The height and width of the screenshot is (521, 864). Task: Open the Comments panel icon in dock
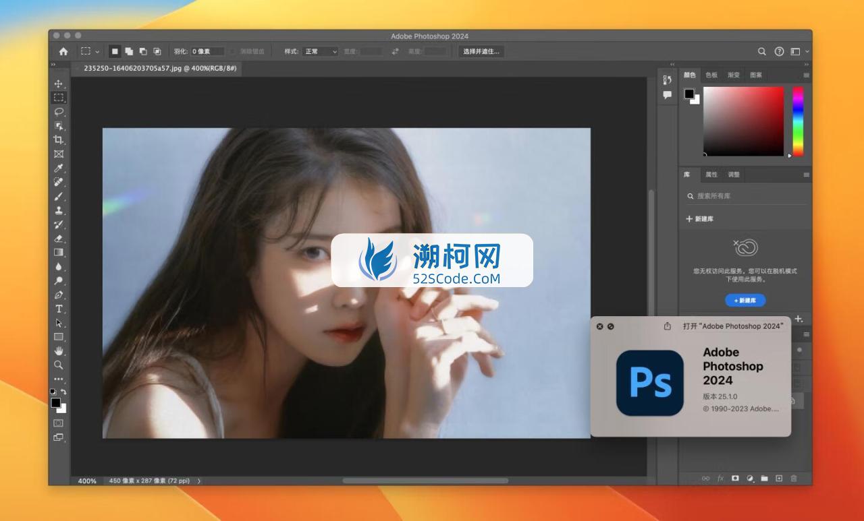(668, 95)
